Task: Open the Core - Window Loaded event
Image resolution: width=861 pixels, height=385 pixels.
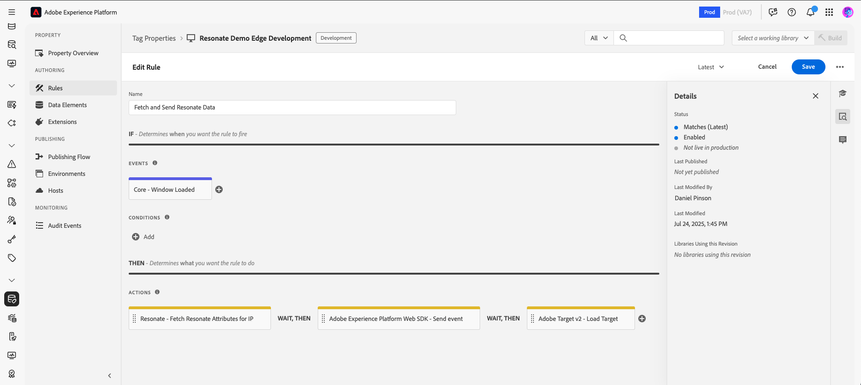Action: pyautogui.click(x=170, y=189)
